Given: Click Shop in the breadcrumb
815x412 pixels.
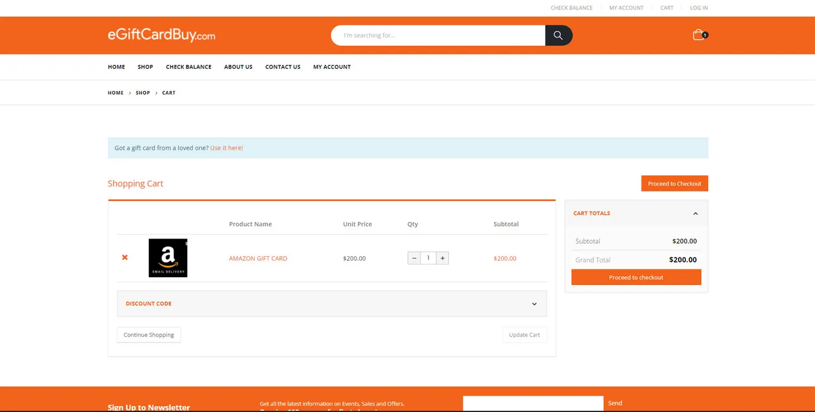Looking at the screenshot, I should pyautogui.click(x=143, y=93).
